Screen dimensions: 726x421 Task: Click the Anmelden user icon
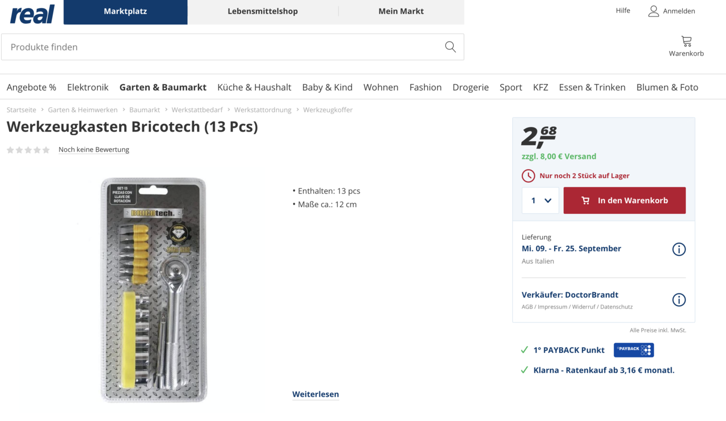pyautogui.click(x=653, y=11)
